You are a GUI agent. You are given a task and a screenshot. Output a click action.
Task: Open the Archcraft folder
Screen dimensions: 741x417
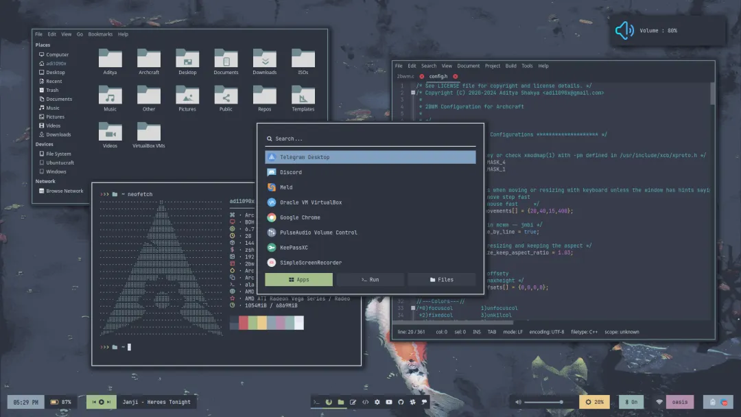click(149, 62)
